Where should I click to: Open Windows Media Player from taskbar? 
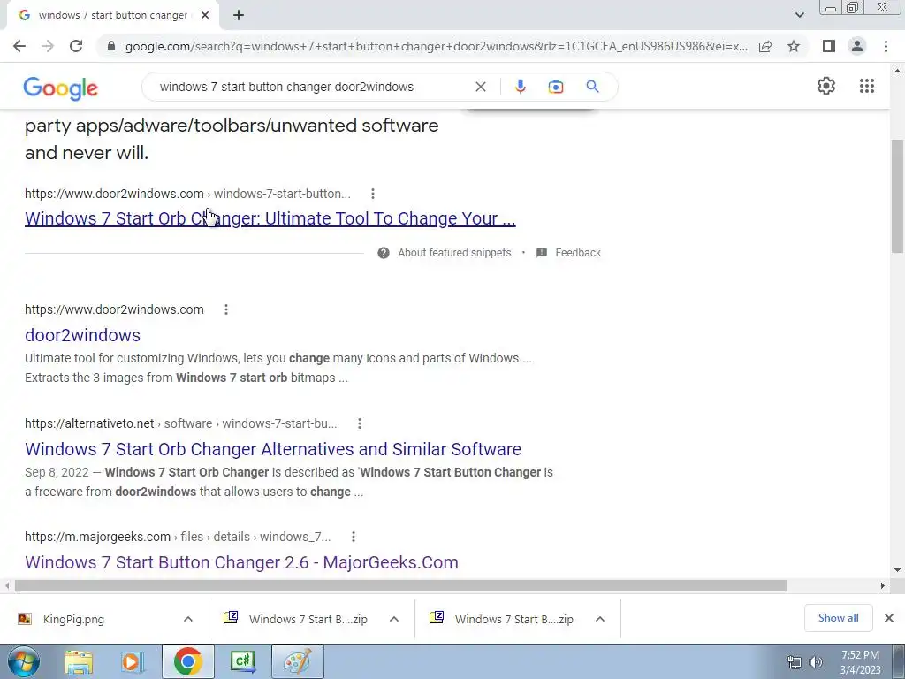click(x=132, y=661)
